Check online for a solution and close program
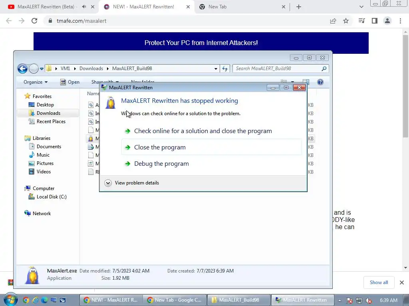 (x=212, y=131)
